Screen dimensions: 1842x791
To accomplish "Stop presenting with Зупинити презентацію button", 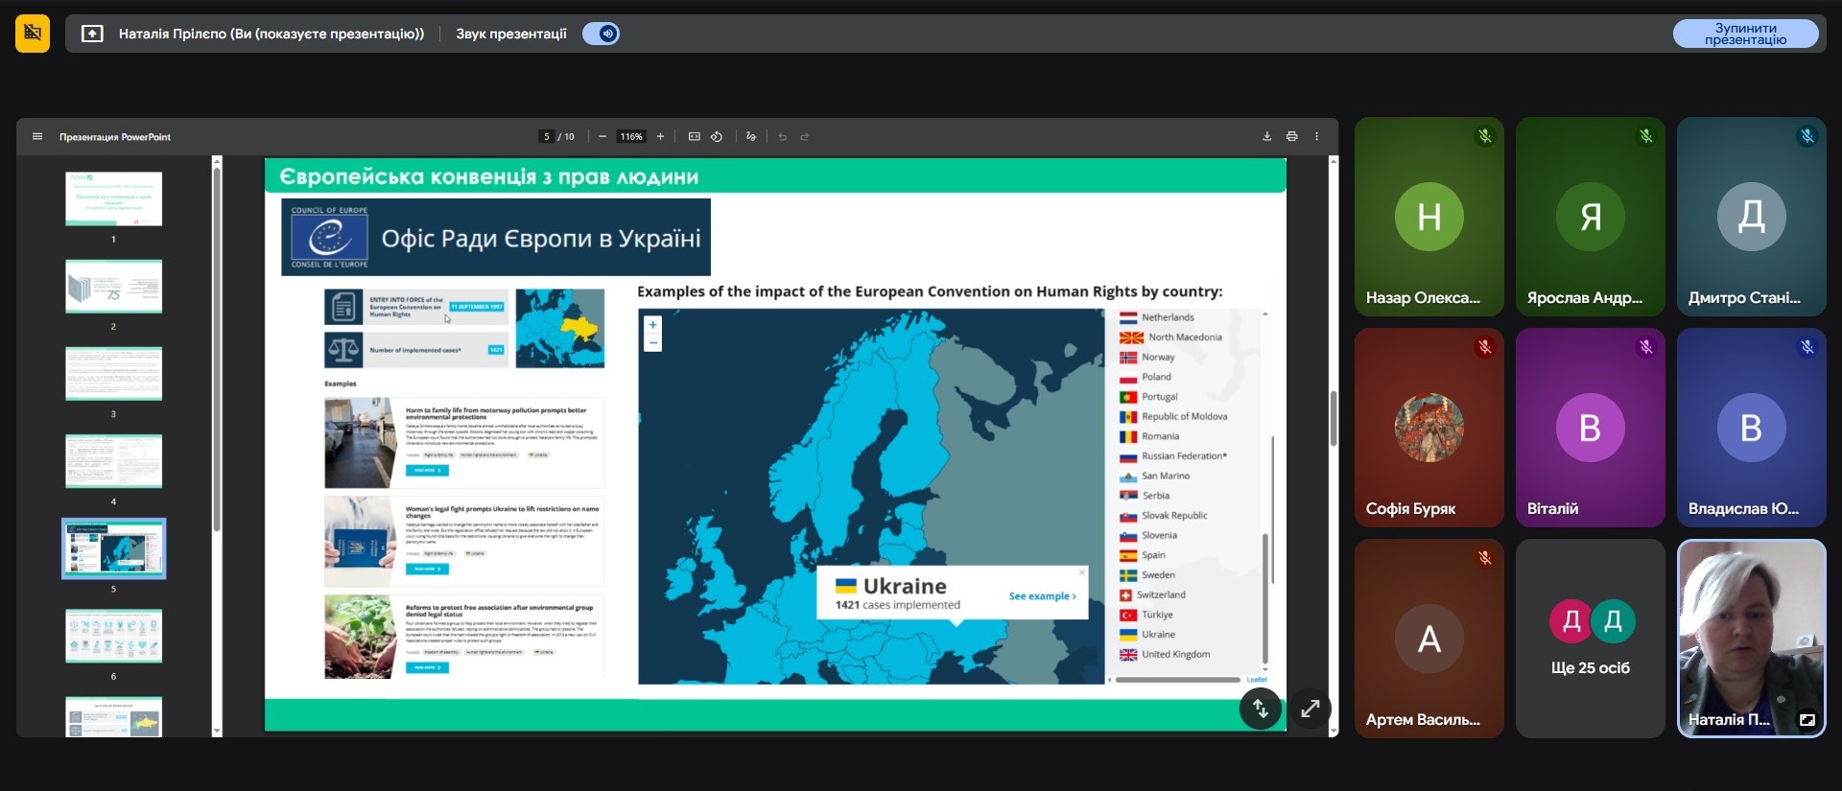I will (x=1744, y=34).
